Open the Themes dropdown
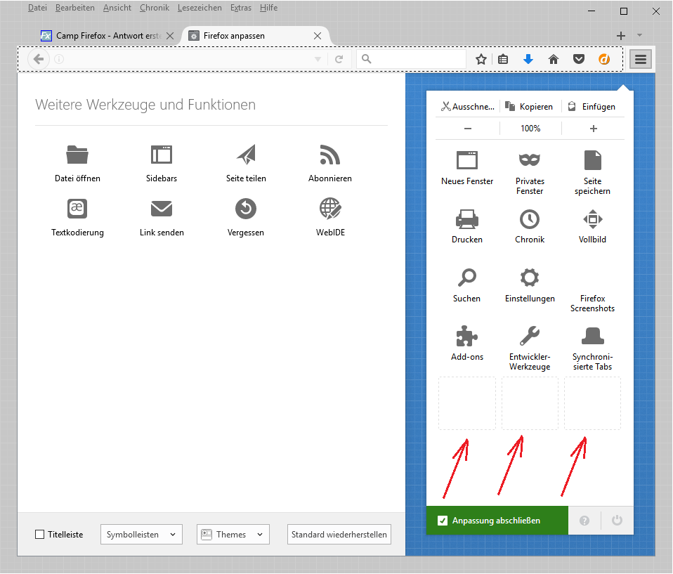 [233, 535]
